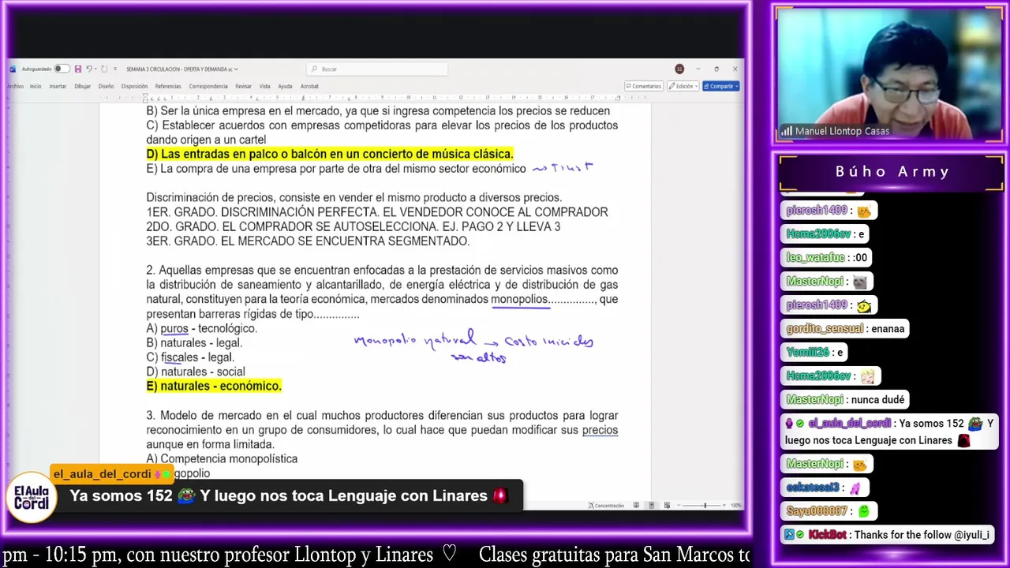Switch to Print Layout view icon
Viewport: 1010px width, 568px height.
651,505
